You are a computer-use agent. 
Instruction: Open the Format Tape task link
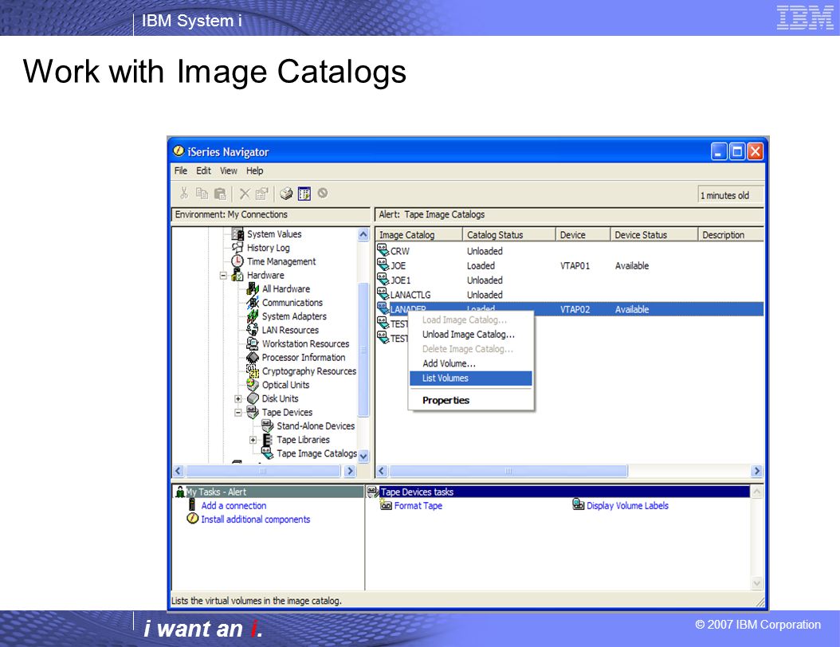(418, 506)
